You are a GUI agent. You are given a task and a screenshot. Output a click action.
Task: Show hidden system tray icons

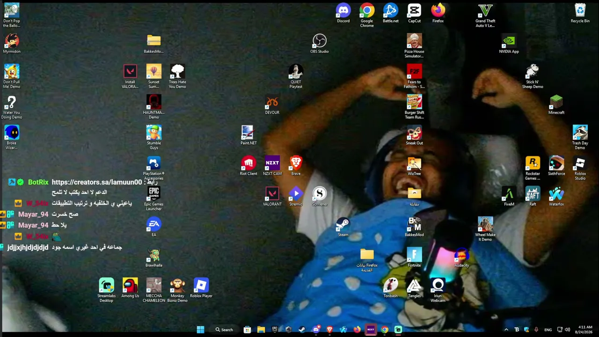506,330
